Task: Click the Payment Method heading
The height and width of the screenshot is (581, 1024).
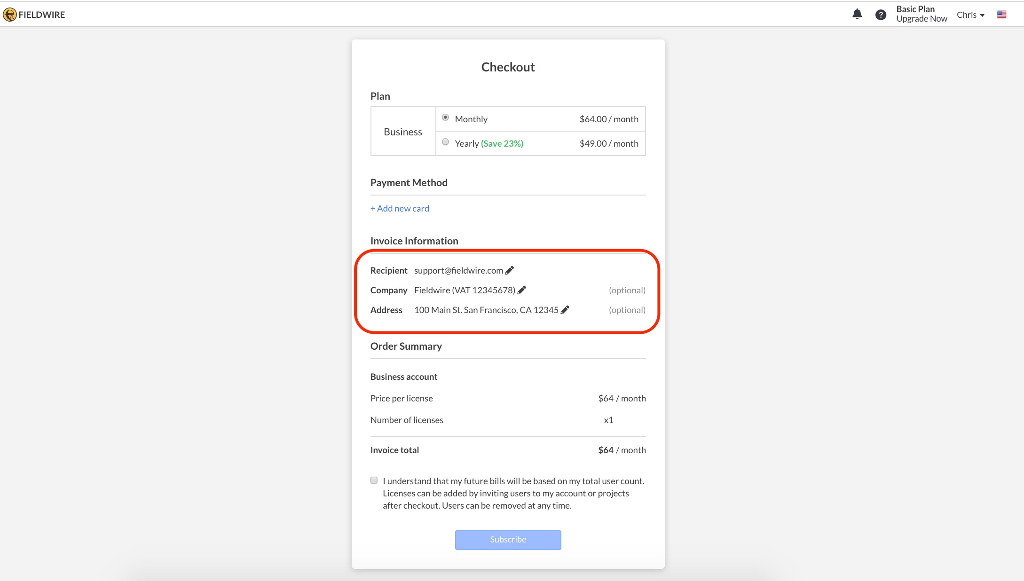Action: pyautogui.click(x=409, y=182)
